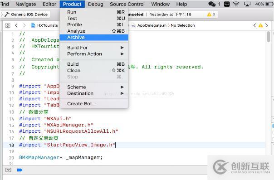Screen dimensions: 274x180
Task: Expand Scheme submenu
Action: click(x=94, y=87)
